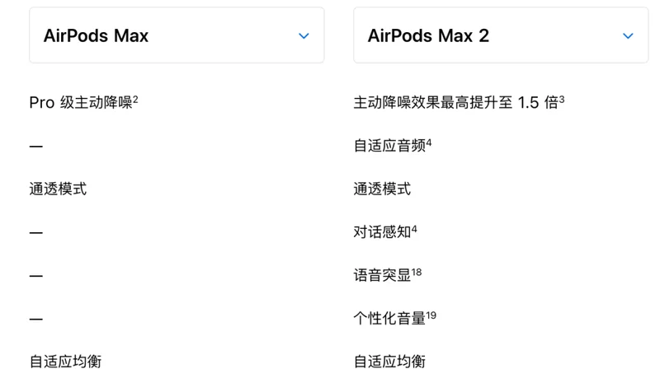Click the 语音突显 feature label
Viewport: 660px width, 383px height.
(382, 275)
